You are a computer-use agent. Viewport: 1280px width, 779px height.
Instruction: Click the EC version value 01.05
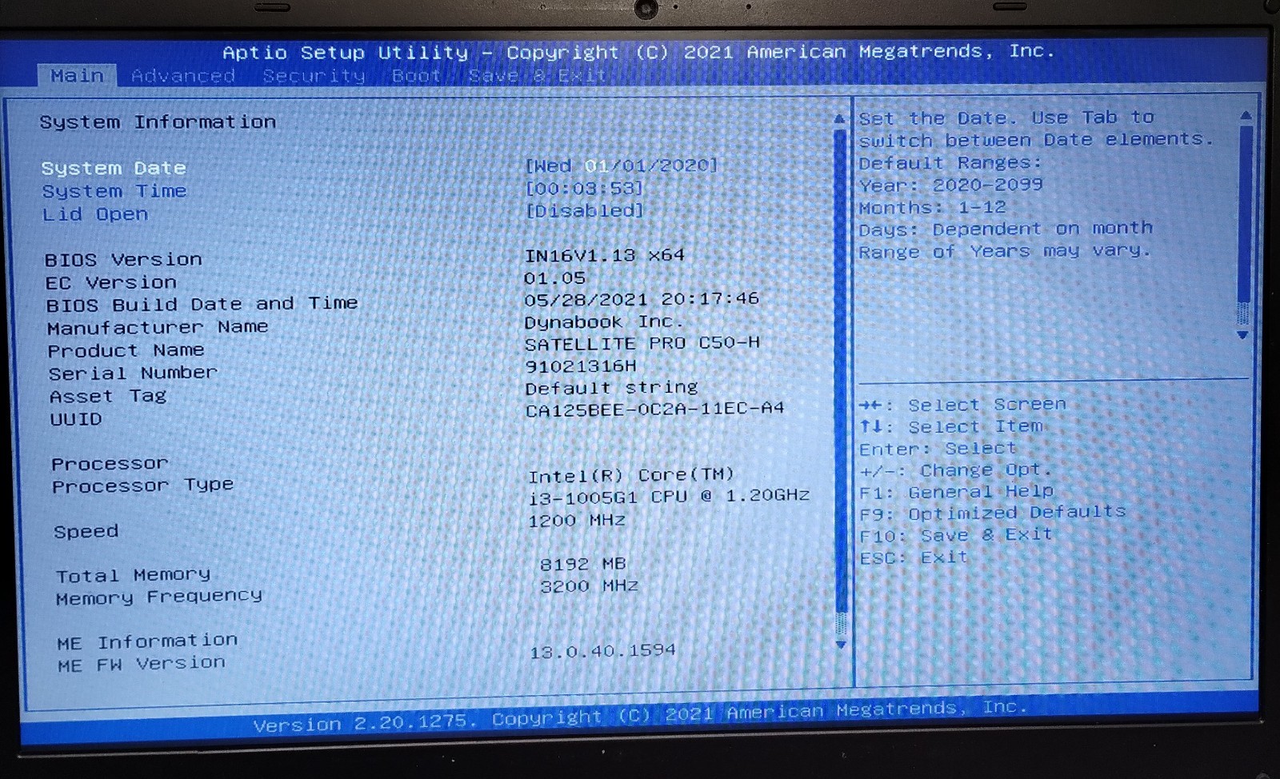pos(554,278)
